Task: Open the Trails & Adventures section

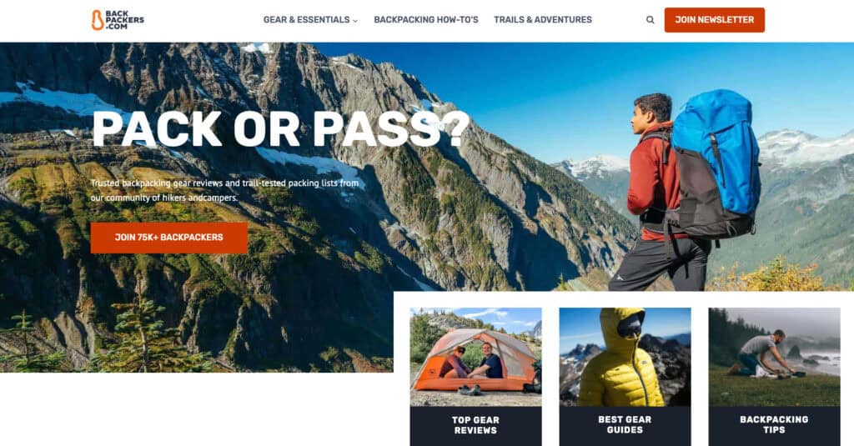Action: pyautogui.click(x=542, y=20)
